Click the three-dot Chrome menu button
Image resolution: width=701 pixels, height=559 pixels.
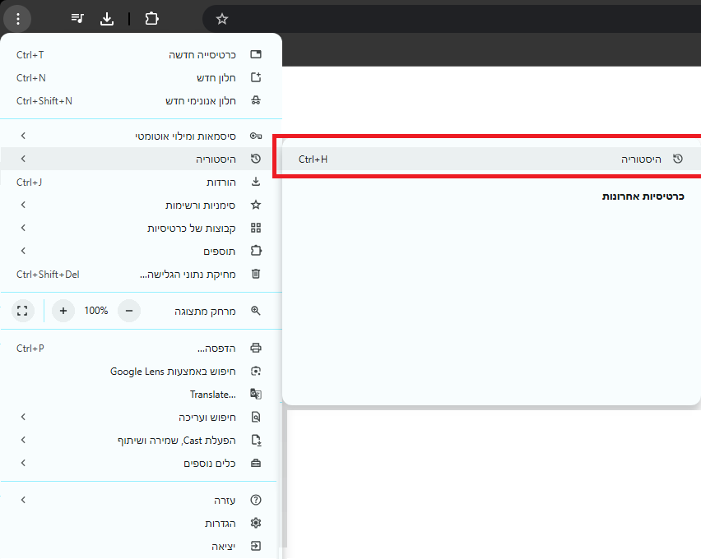(x=18, y=18)
